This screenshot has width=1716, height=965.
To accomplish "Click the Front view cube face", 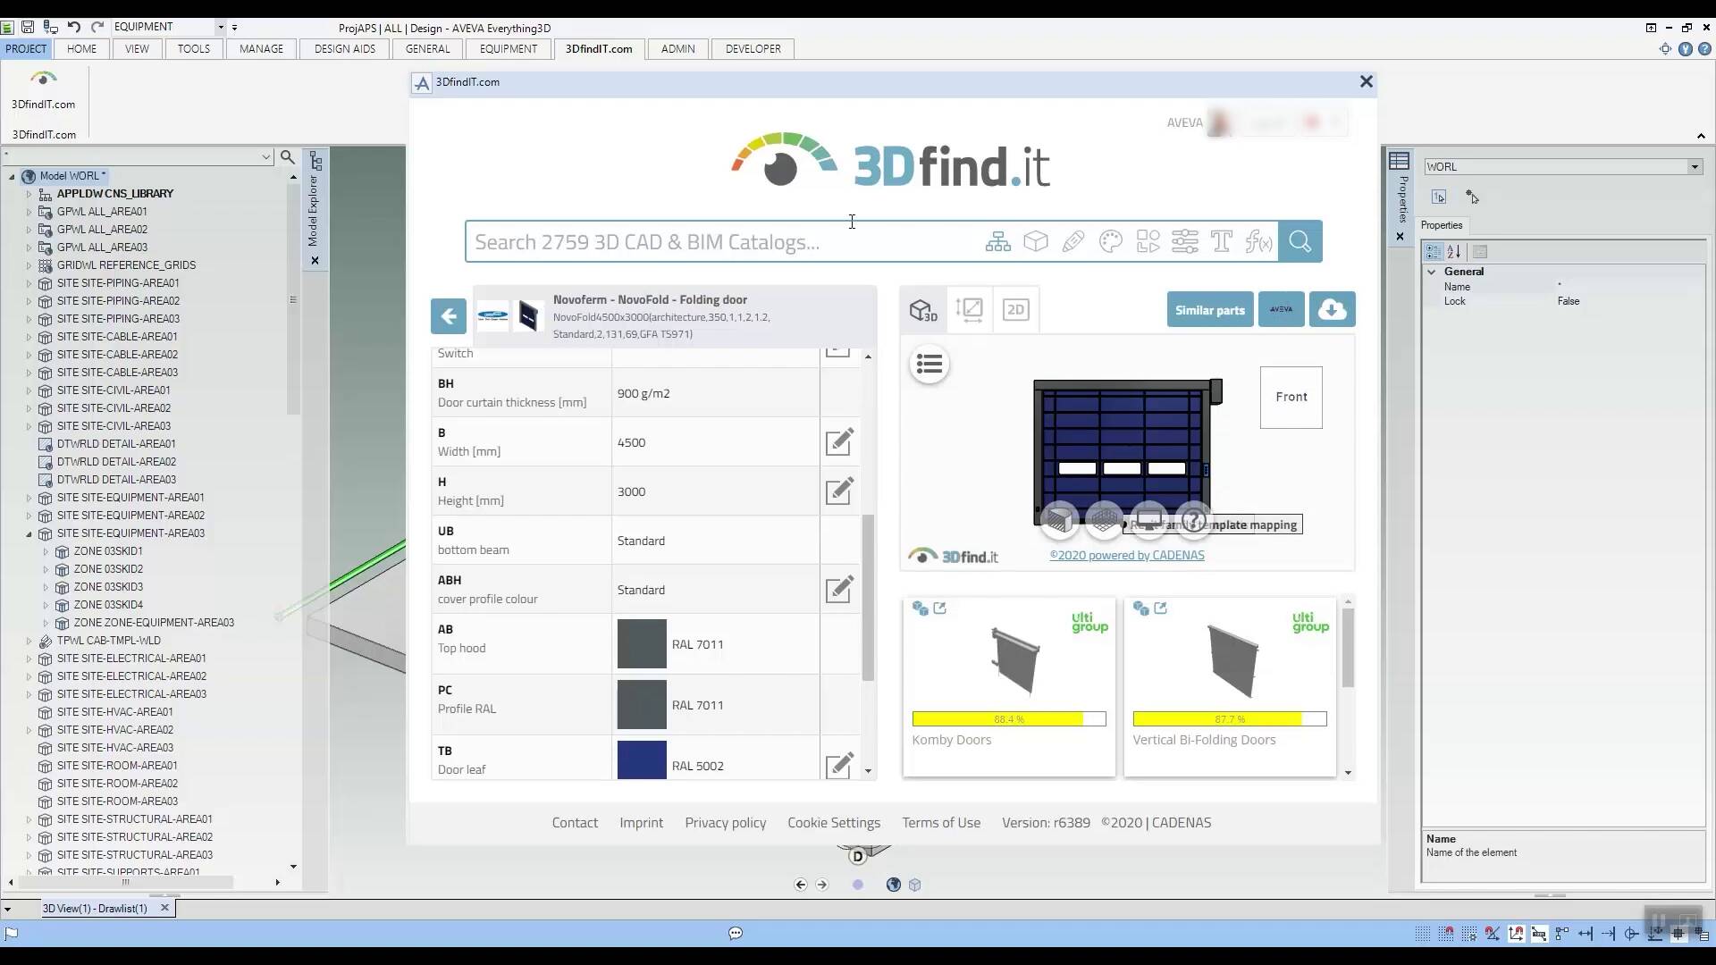I will click(x=1291, y=397).
